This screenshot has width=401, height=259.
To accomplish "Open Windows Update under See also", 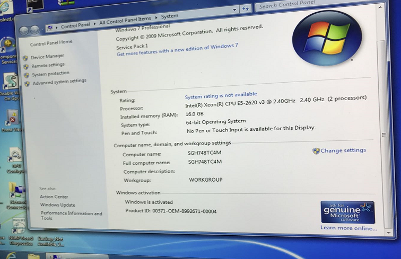I will point(57,205).
